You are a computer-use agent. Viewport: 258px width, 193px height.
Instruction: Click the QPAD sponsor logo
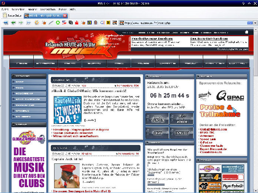point(230,96)
